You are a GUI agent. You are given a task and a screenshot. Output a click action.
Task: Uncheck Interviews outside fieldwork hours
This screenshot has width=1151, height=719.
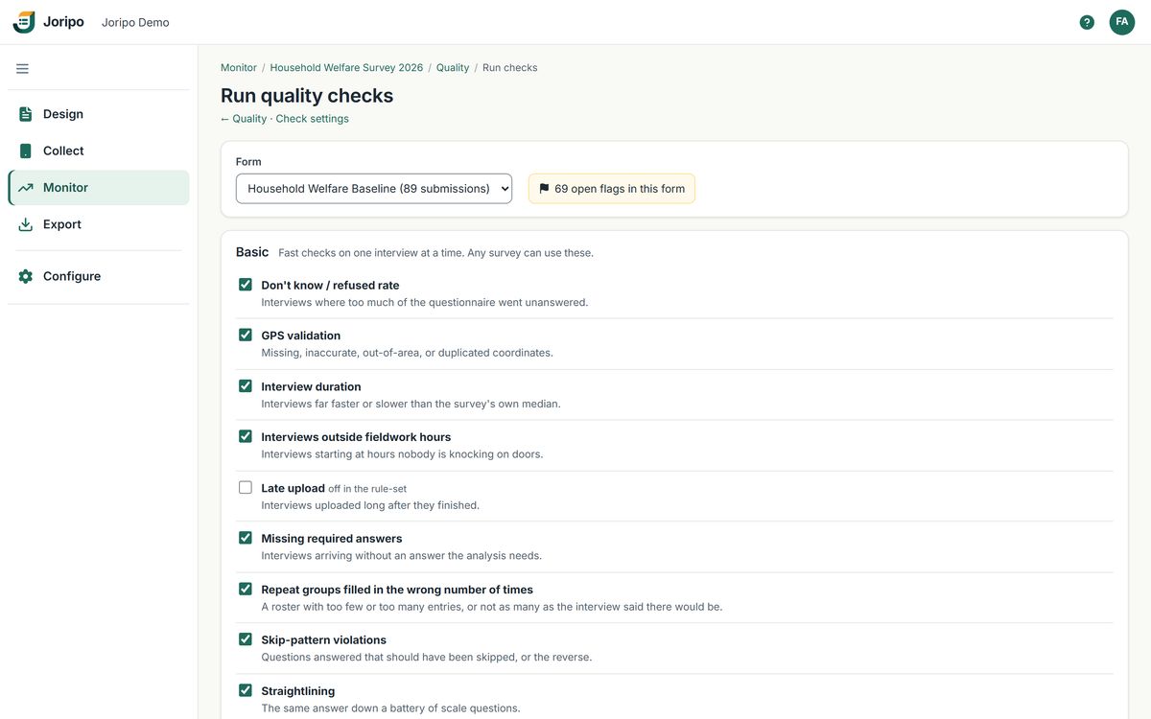pos(246,436)
